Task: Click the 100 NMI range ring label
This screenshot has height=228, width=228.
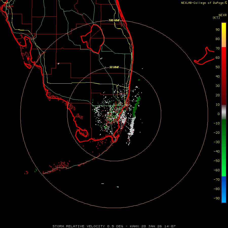Action: pos(114,20)
